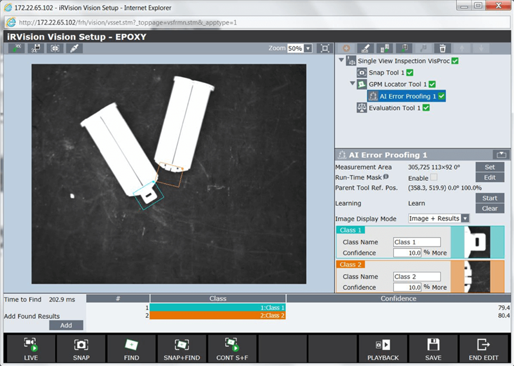Save the vision process with SAVE
514x366 pixels.
coord(433,349)
